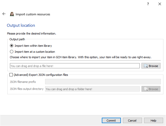Go back using the left arrow icon
Viewport: 166px width, 126px height.
(x=4, y=14)
